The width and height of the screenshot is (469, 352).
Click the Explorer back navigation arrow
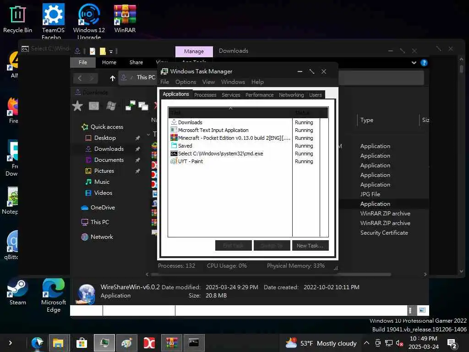point(80,78)
